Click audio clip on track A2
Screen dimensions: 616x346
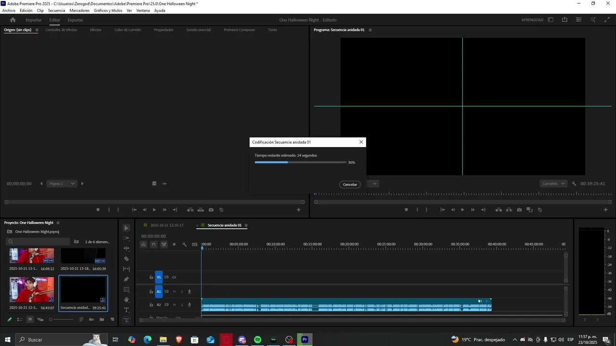coord(346,305)
